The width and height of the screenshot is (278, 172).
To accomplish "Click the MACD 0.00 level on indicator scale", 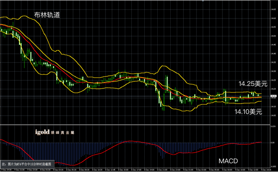I will coord(272,142).
